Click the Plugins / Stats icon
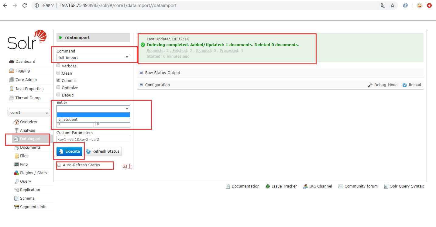Viewport: 436px width, 227px height. [17, 173]
